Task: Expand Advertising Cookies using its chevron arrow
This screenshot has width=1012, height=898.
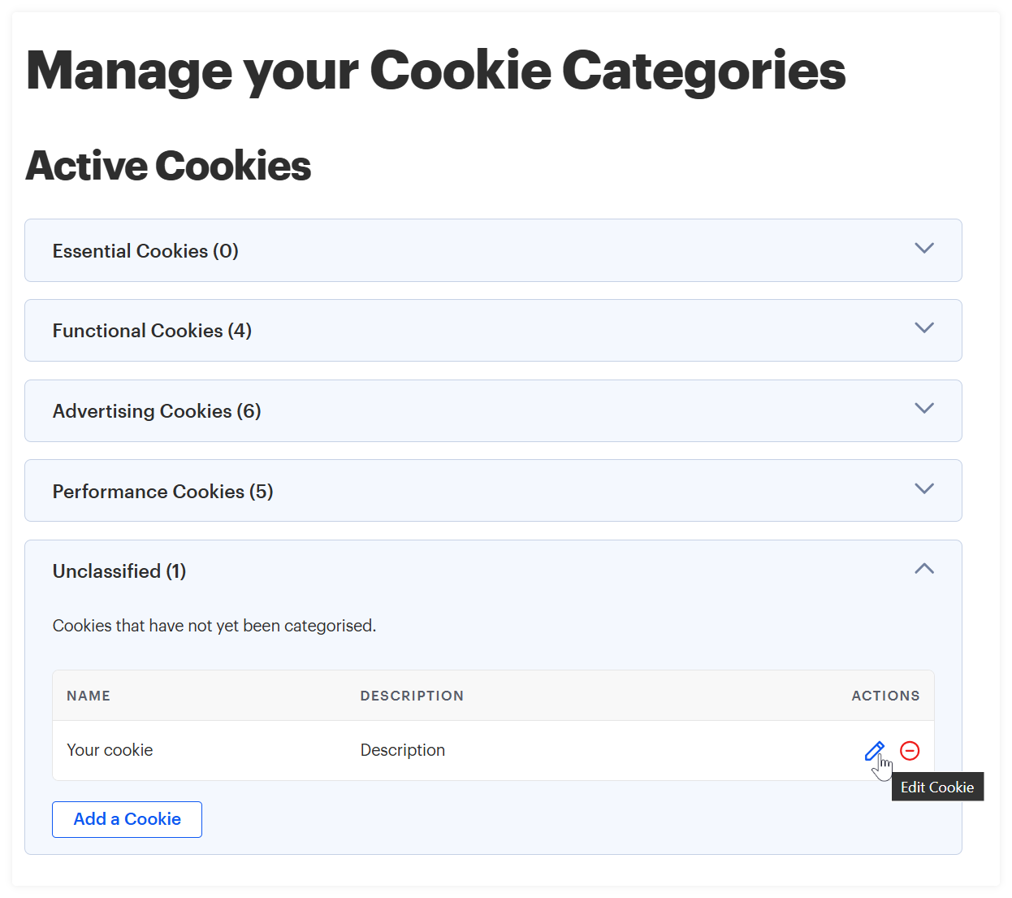Action: 924,409
